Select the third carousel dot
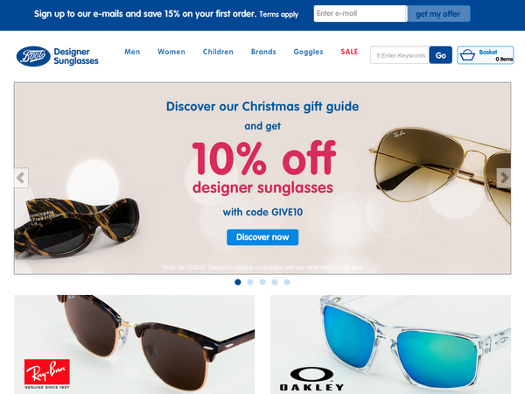This screenshot has height=394, width=525. (x=262, y=282)
